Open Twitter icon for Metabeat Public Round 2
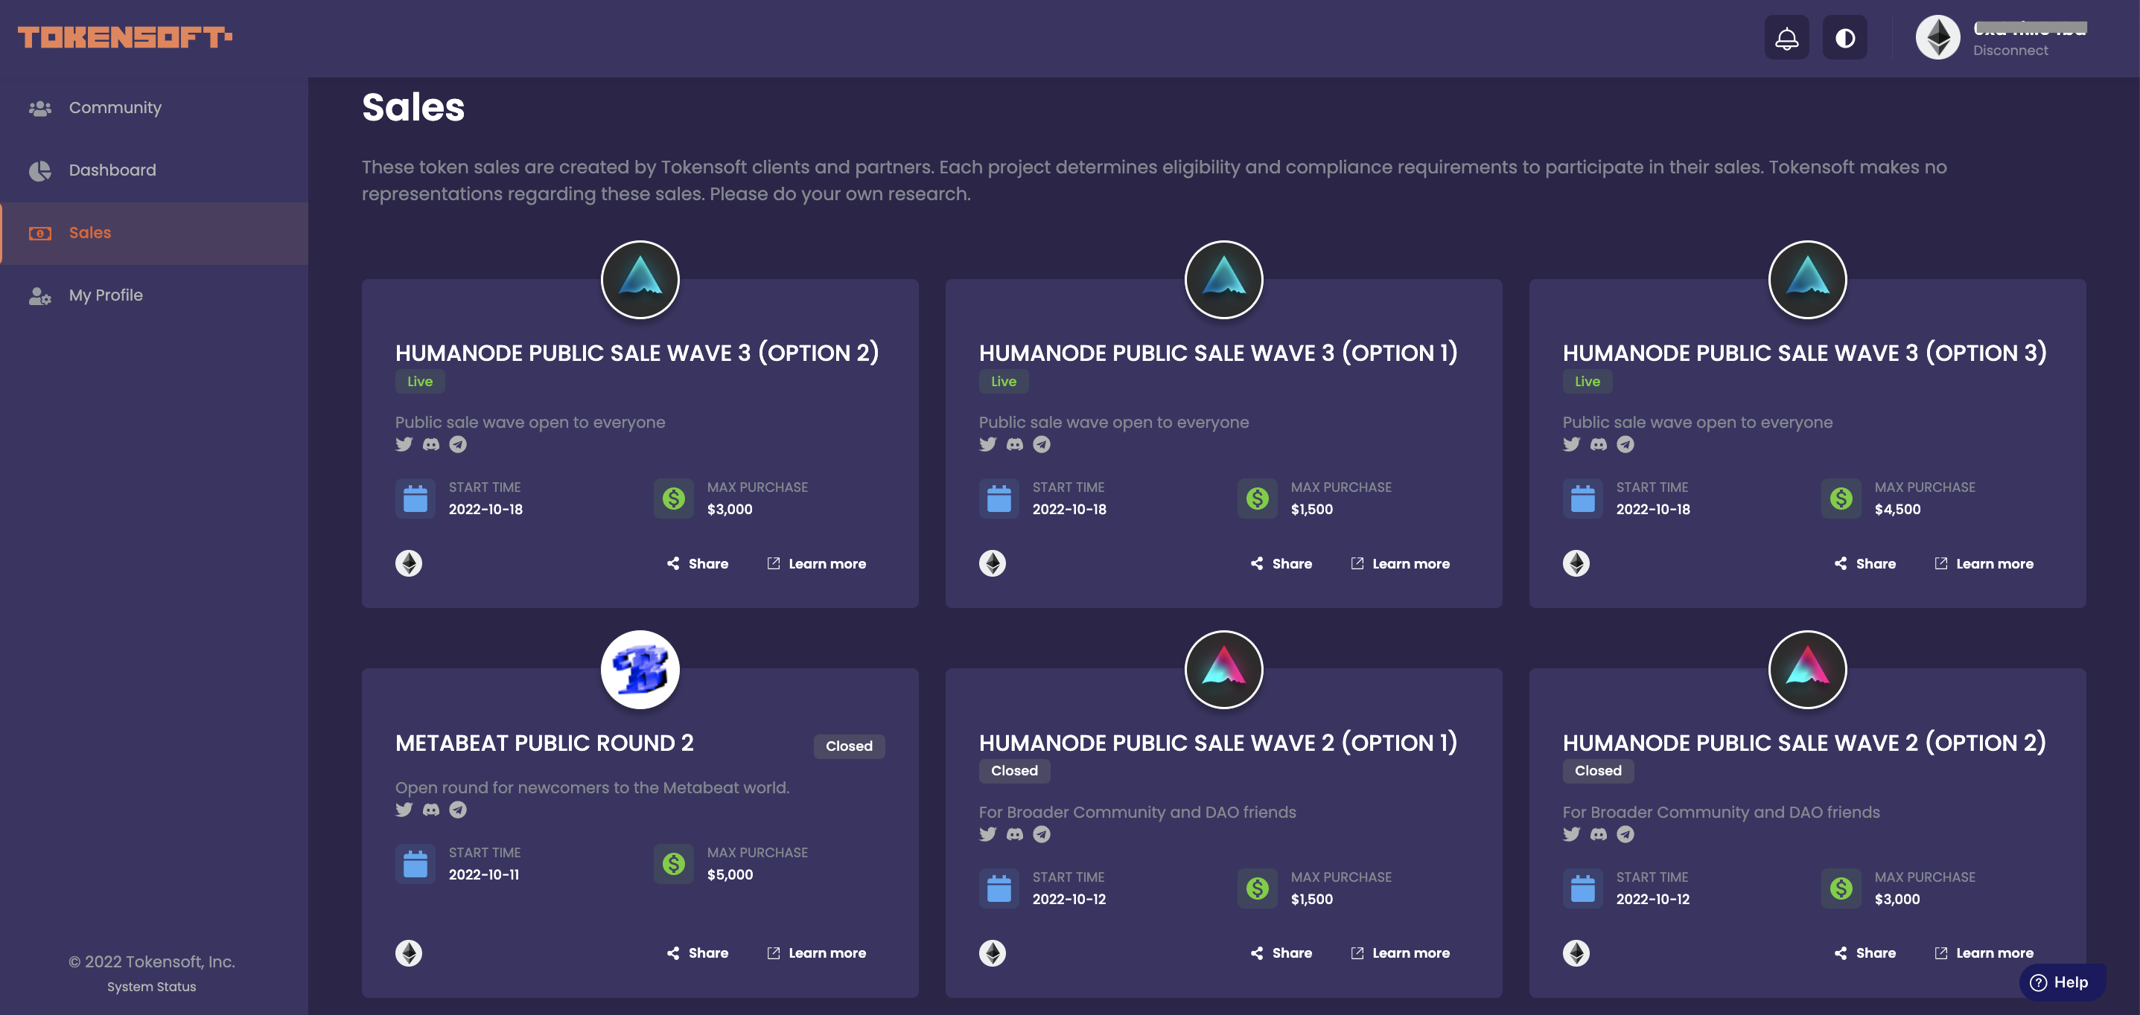Image resolution: width=2140 pixels, height=1015 pixels. pyautogui.click(x=404, y=809)
